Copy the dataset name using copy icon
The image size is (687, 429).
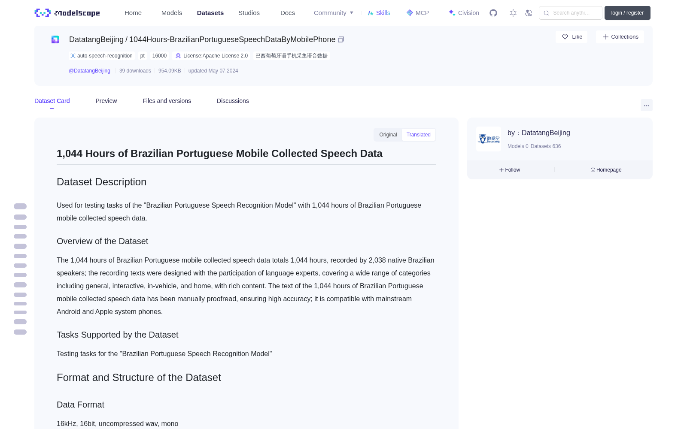[x=341, y=39]
